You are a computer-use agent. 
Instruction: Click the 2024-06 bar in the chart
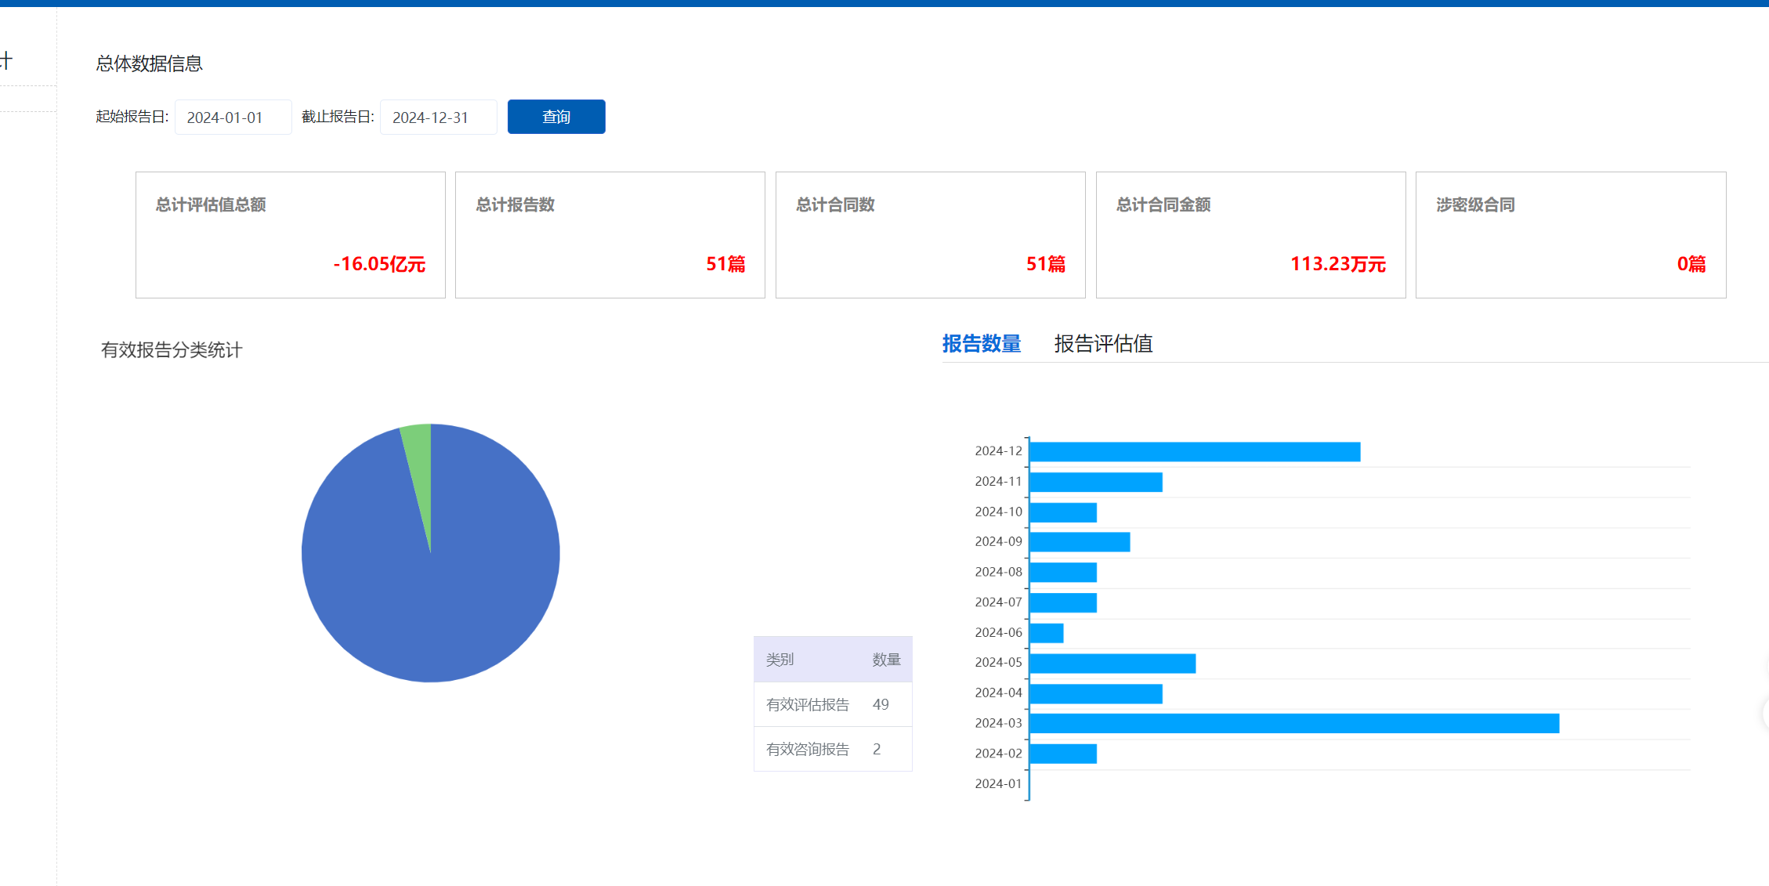click(1047, 633)
